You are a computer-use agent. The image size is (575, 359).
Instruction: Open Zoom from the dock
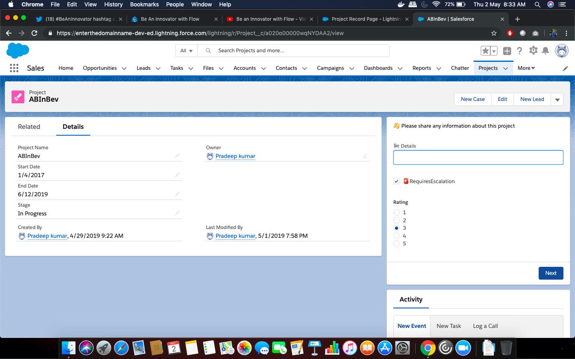click(463, 347)
